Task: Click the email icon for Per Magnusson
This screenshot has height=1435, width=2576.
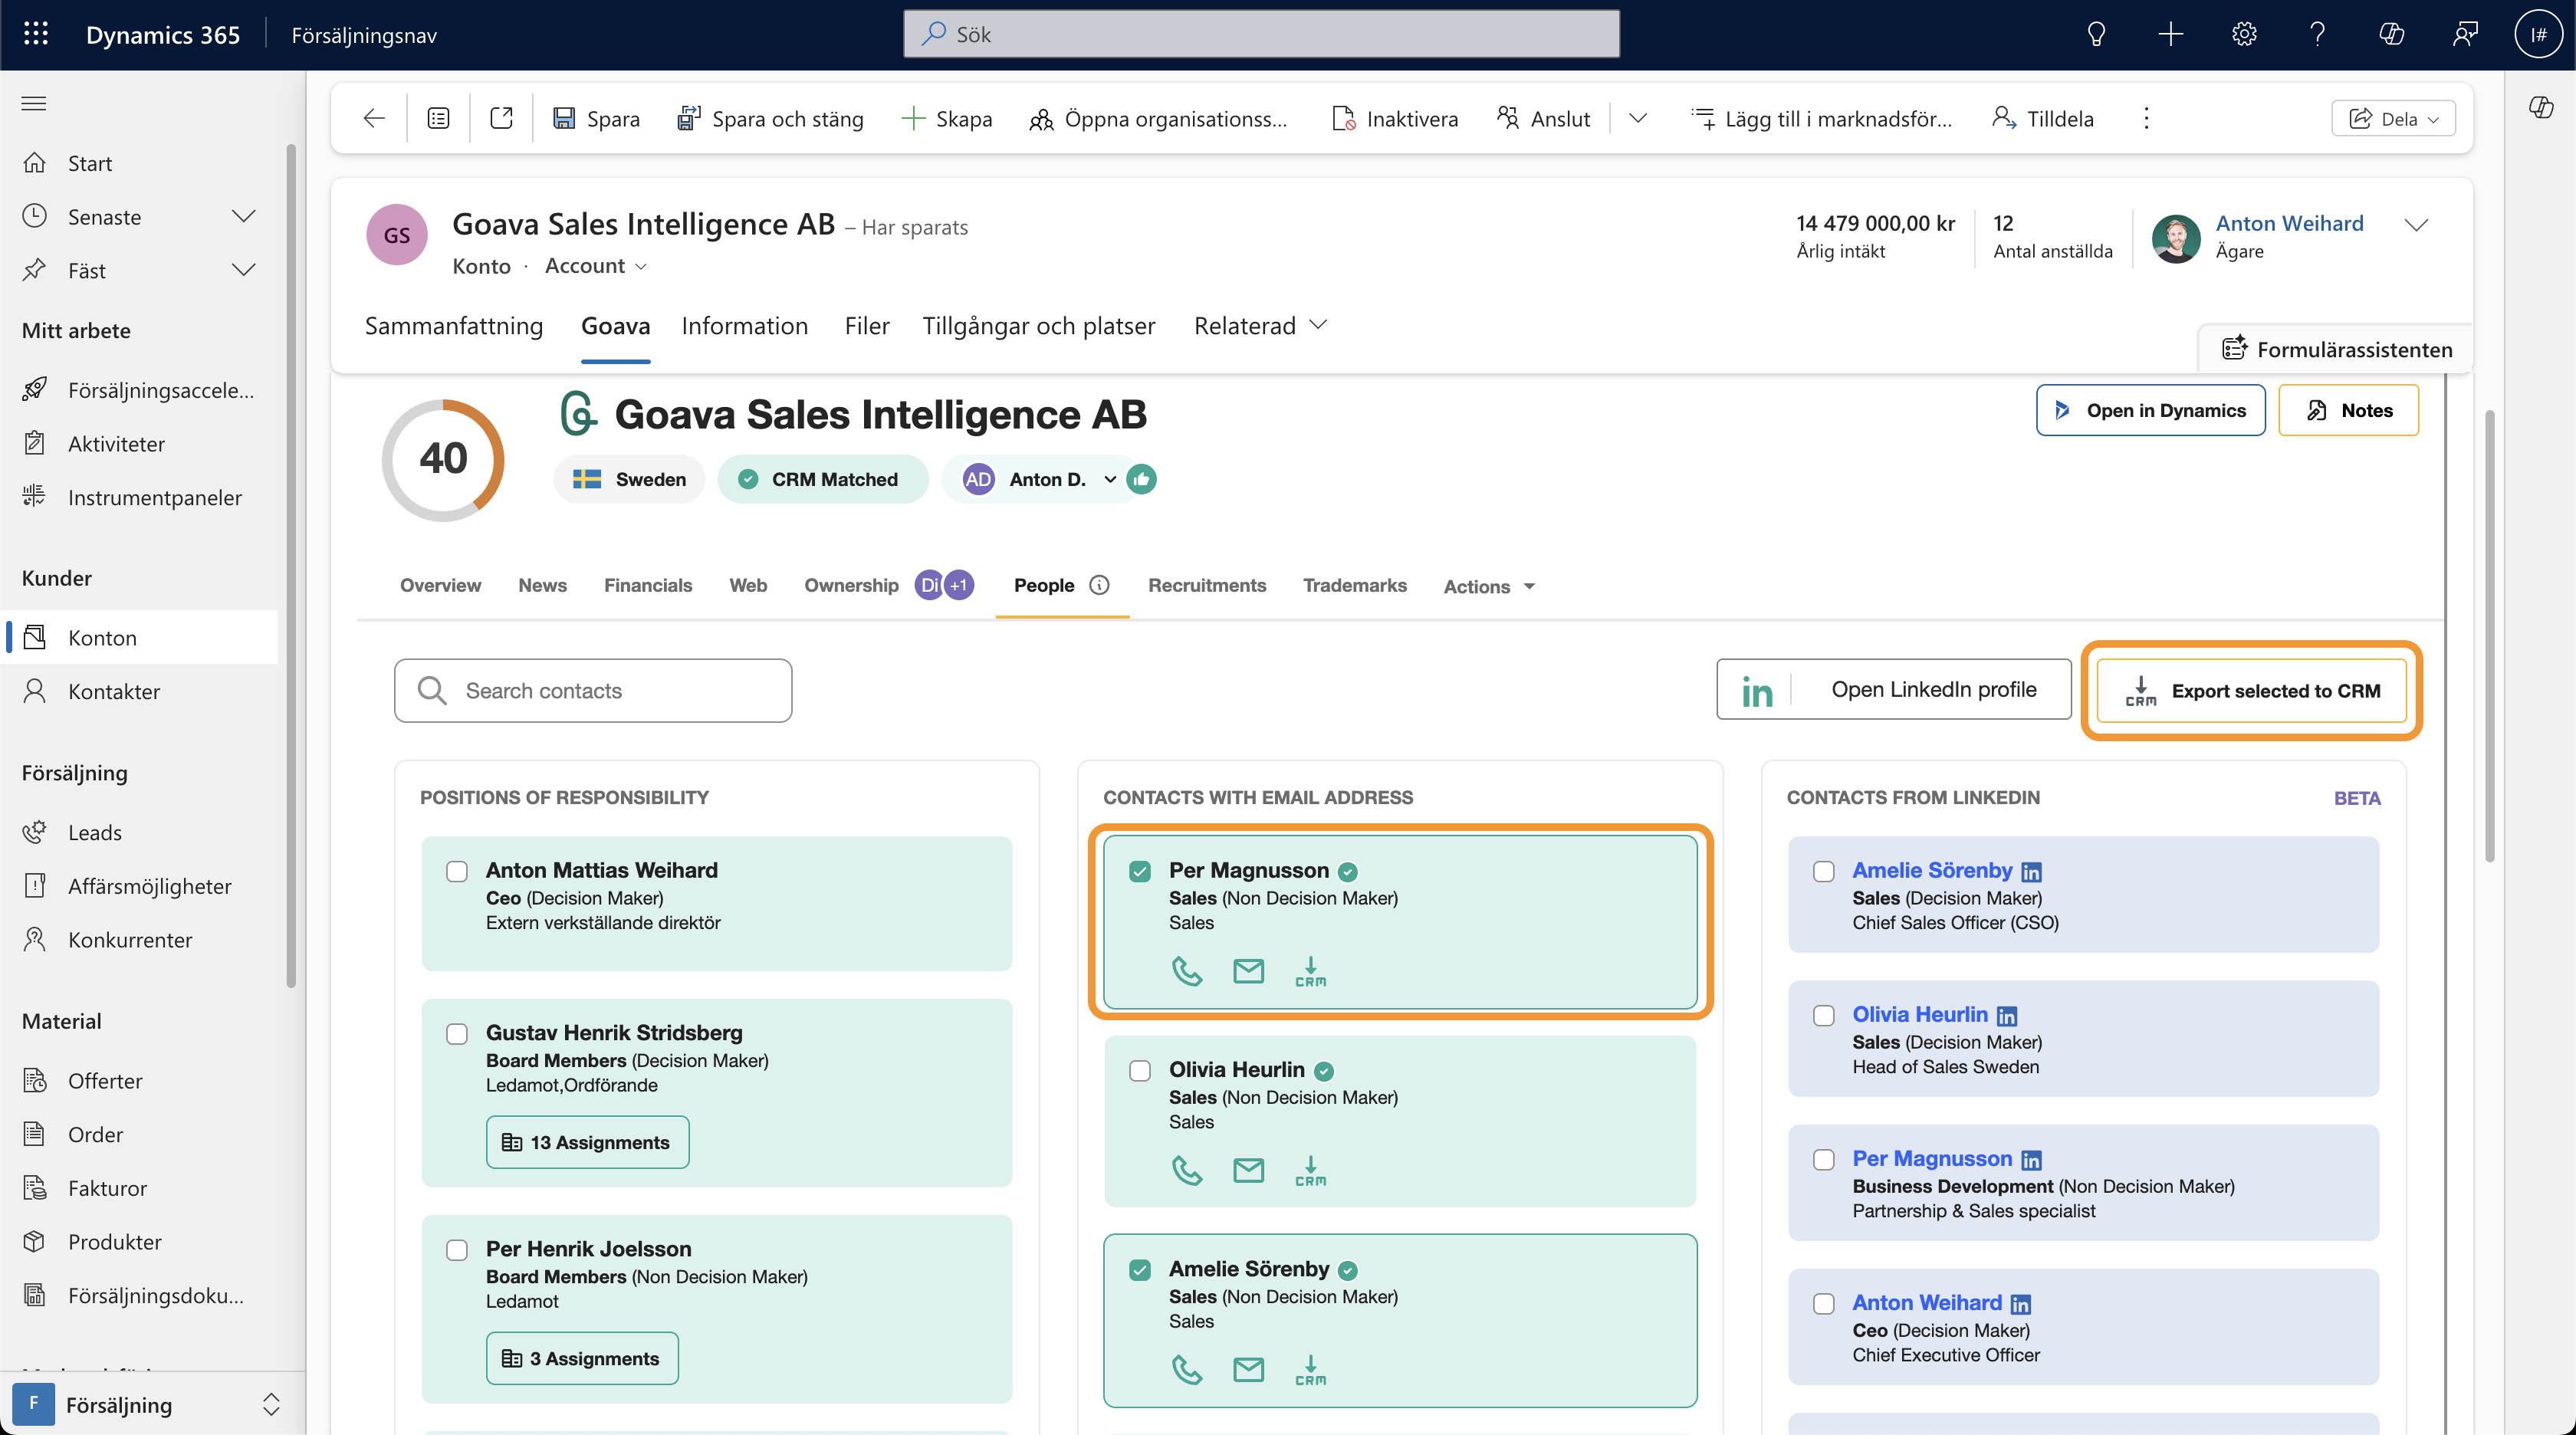Action: pyautogui.click(x=1248, y=971)
